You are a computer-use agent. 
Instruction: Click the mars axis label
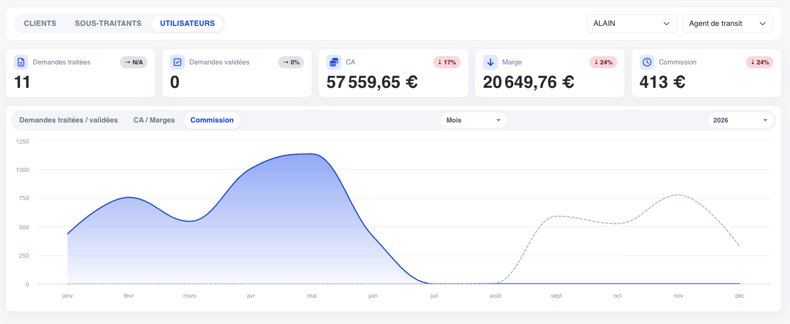(190, 296)
